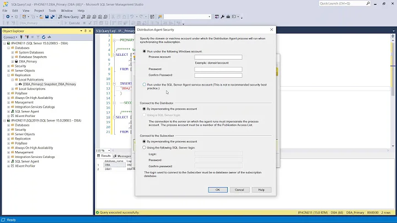Viewport: 397px width, 223px height.
Task: Pin the Object Explorer panel
Action: point(85,31)
